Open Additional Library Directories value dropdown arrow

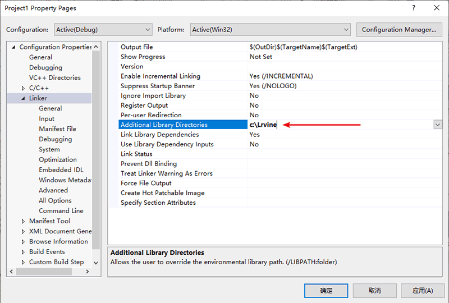[x=438, y=125]
